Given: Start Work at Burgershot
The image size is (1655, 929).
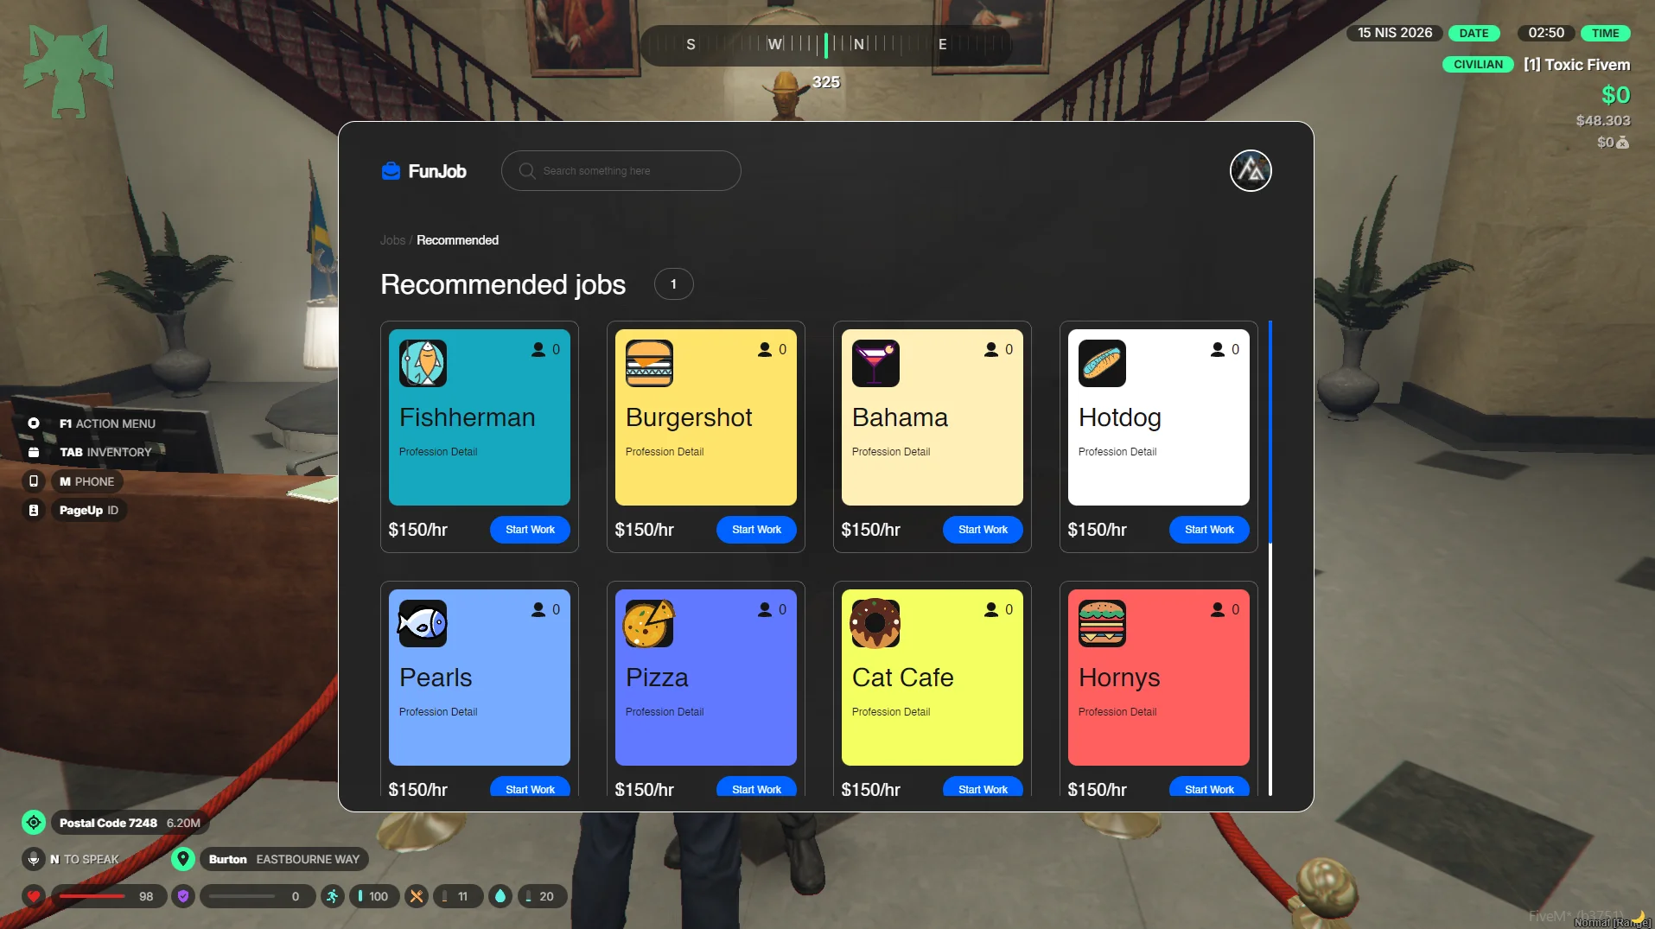Looking at the screenshot, I should point(756,530).
